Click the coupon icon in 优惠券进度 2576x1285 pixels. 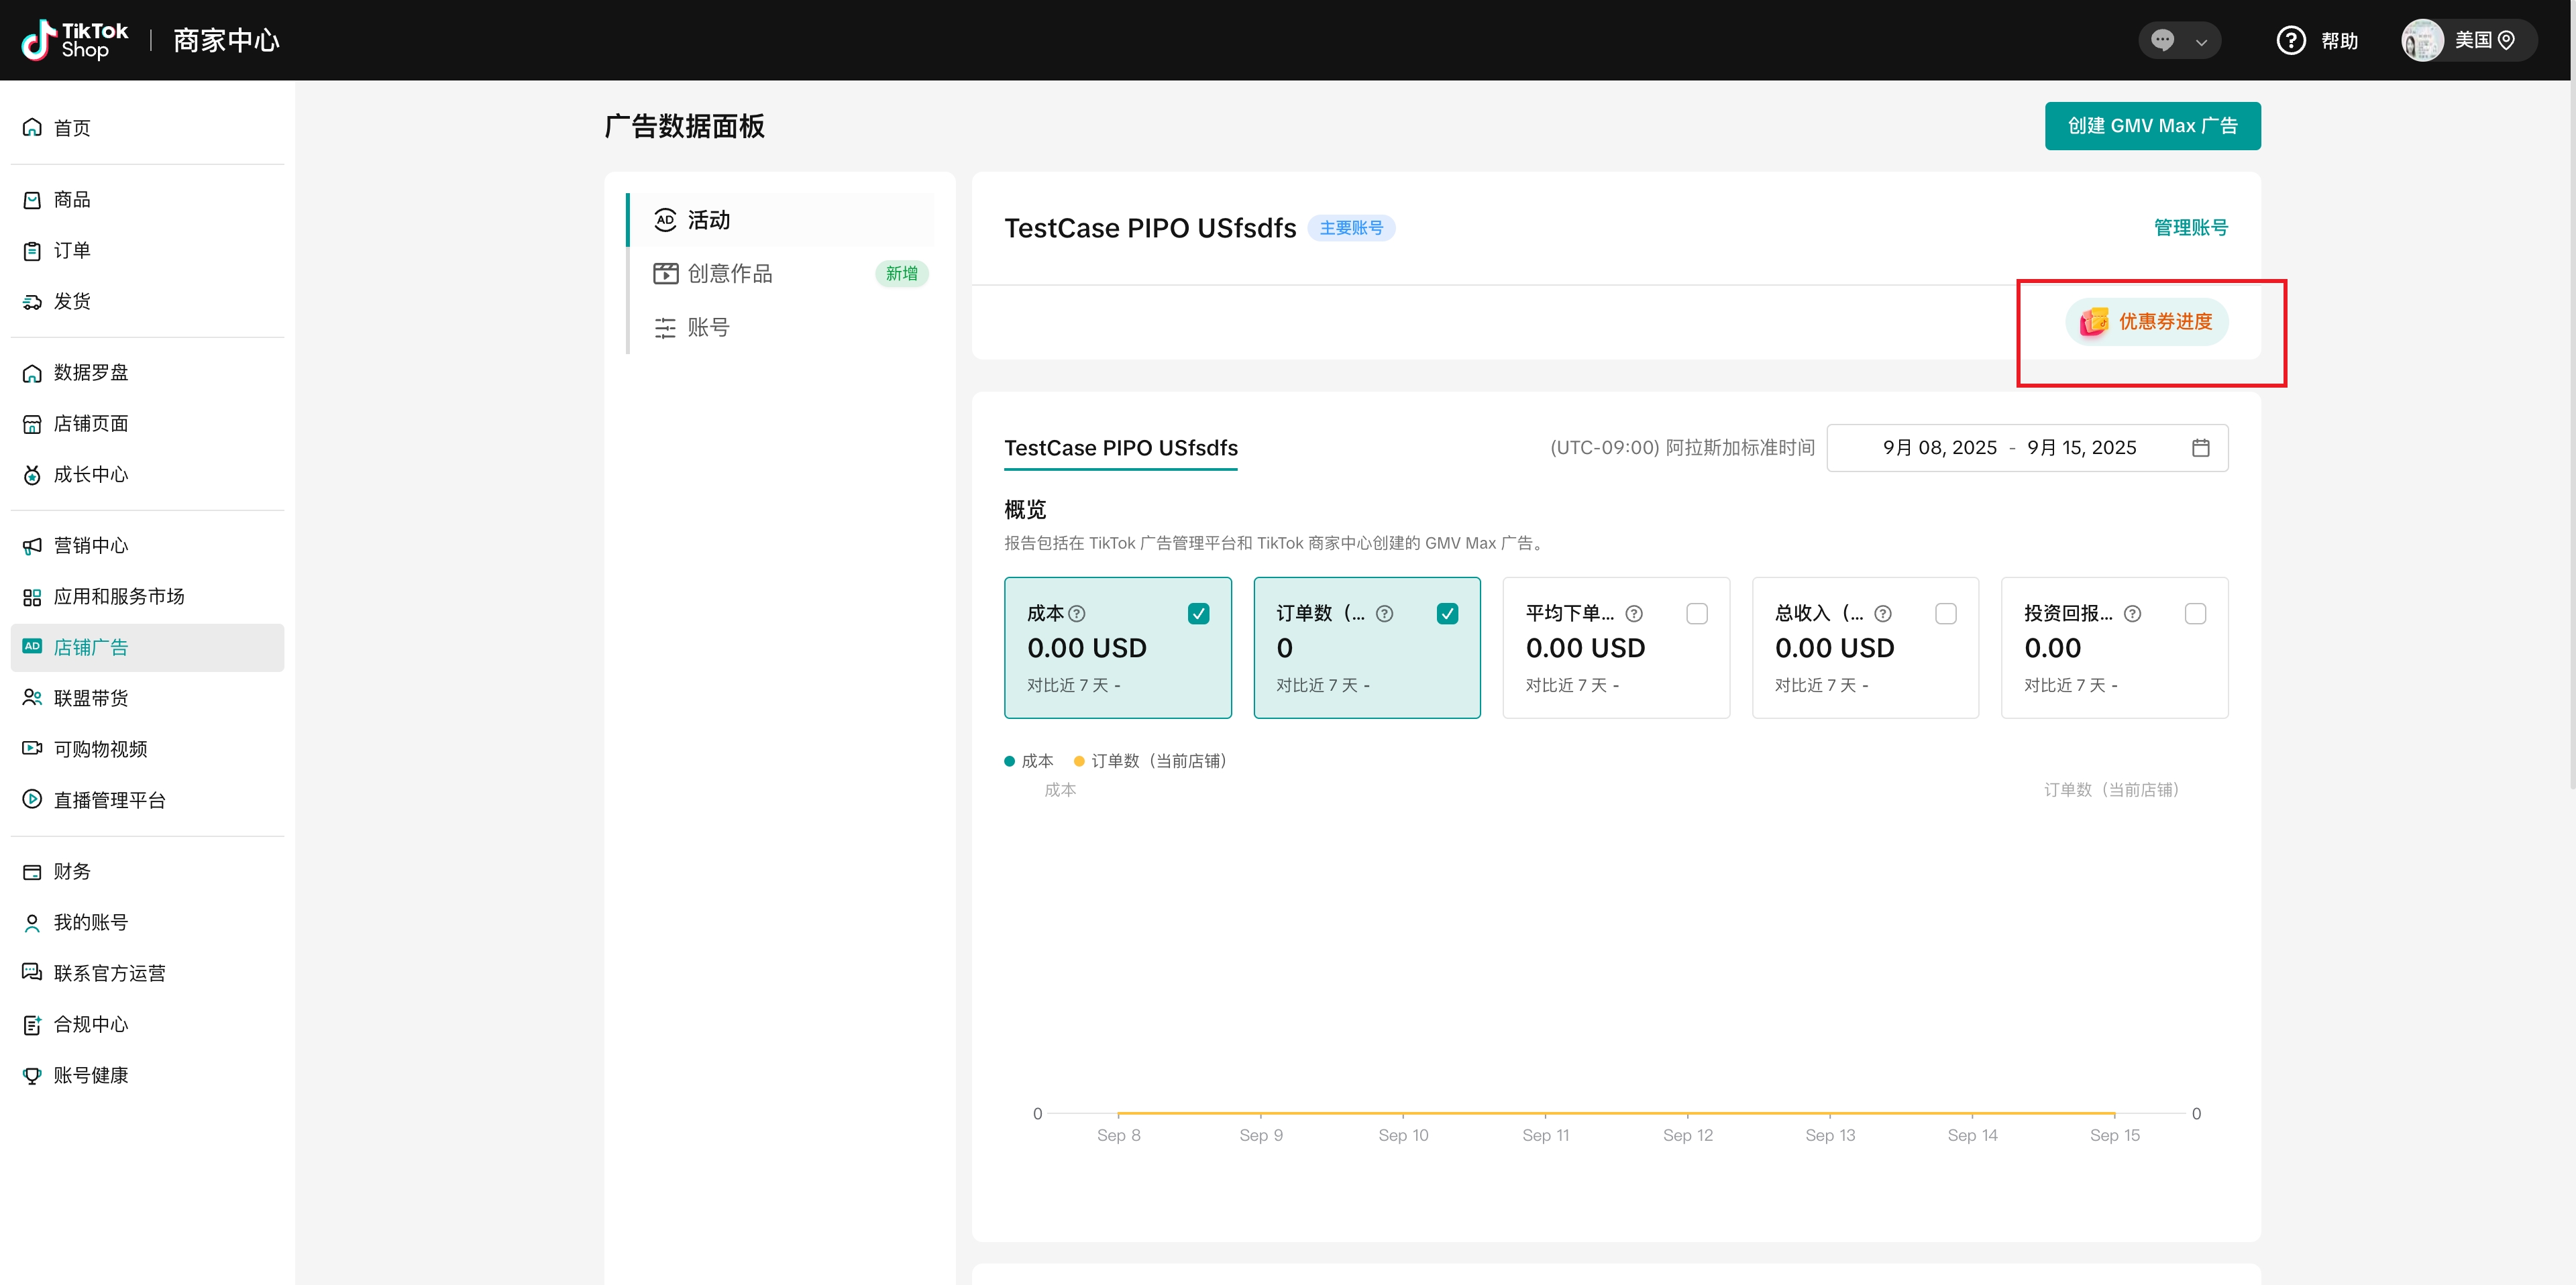click(2094, 322)
